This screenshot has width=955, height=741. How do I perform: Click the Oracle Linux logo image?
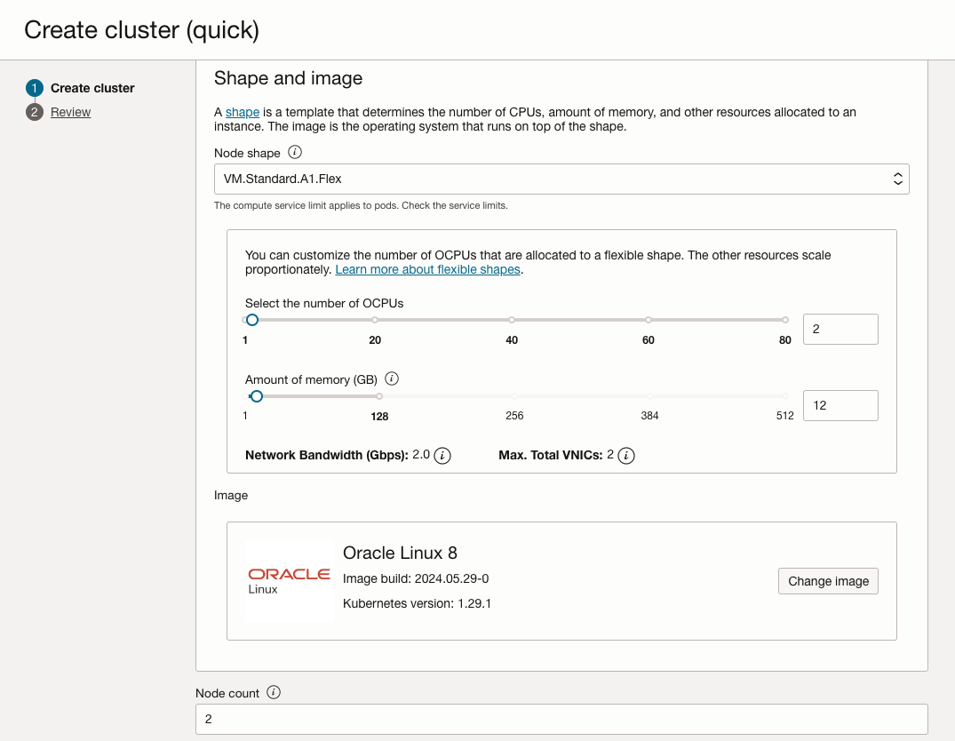(x=289, y=581)
